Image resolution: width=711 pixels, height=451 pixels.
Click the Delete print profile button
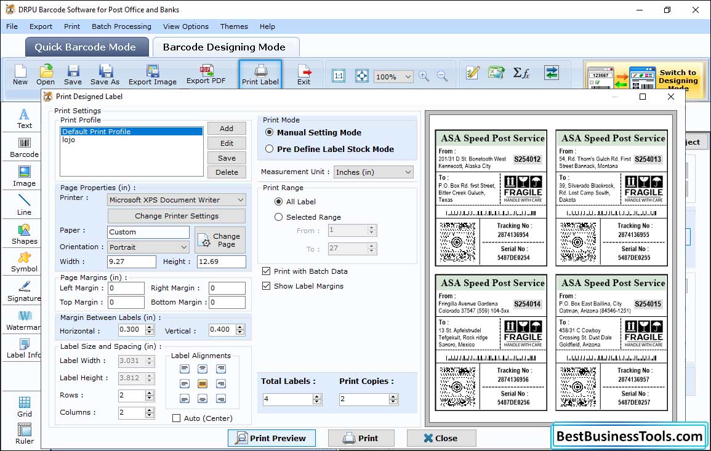(227, 172)
